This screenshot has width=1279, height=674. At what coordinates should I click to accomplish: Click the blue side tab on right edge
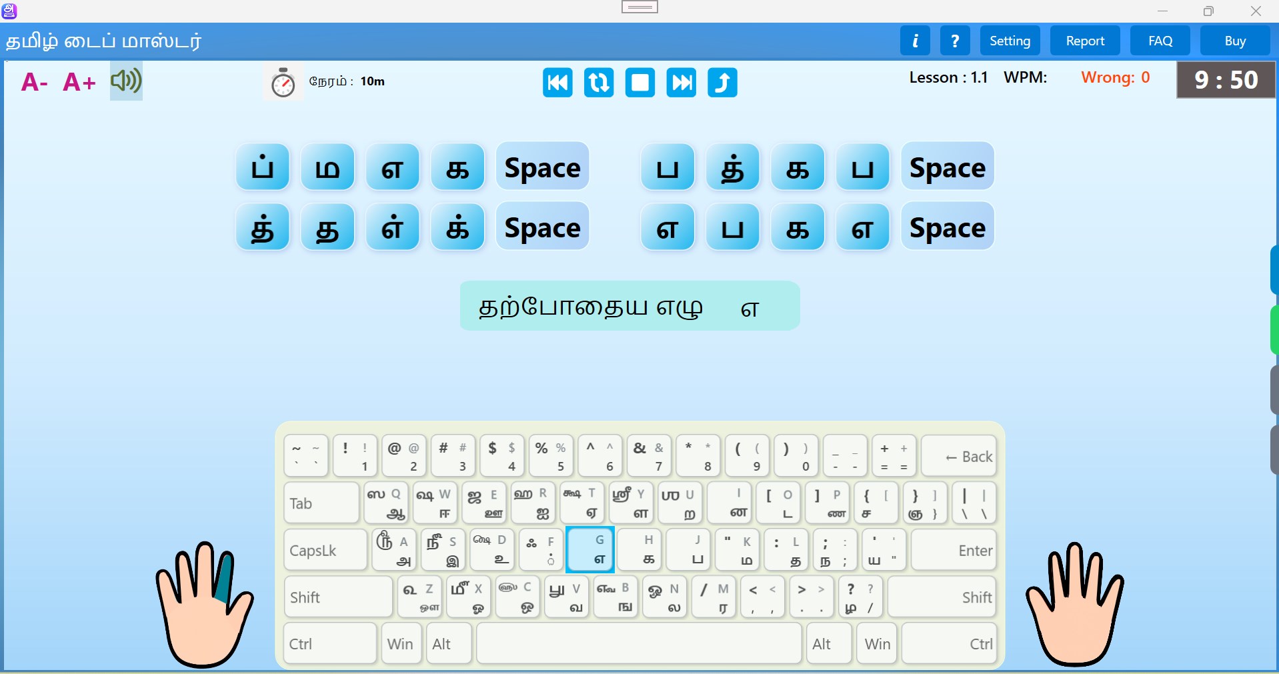1274,269
